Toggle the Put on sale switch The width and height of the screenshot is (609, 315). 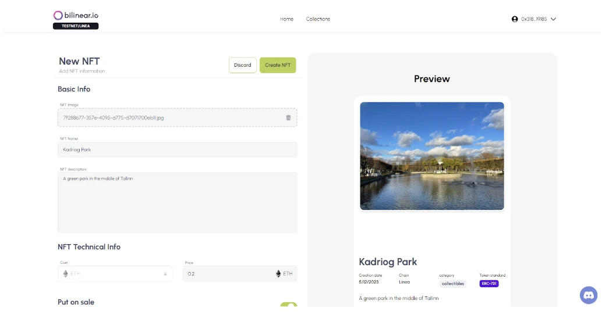[x=289, y=305]
